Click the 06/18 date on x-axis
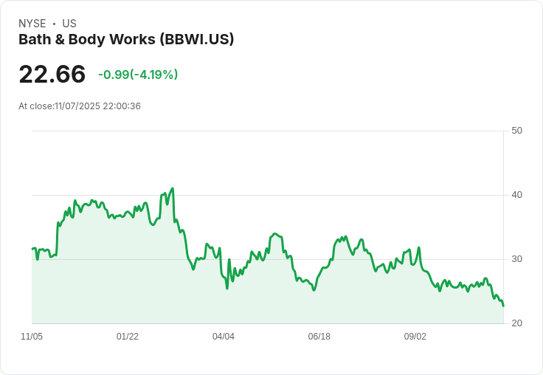 click(319, 337)
